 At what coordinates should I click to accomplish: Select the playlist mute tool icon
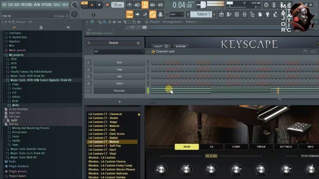(x=115, y=22)
